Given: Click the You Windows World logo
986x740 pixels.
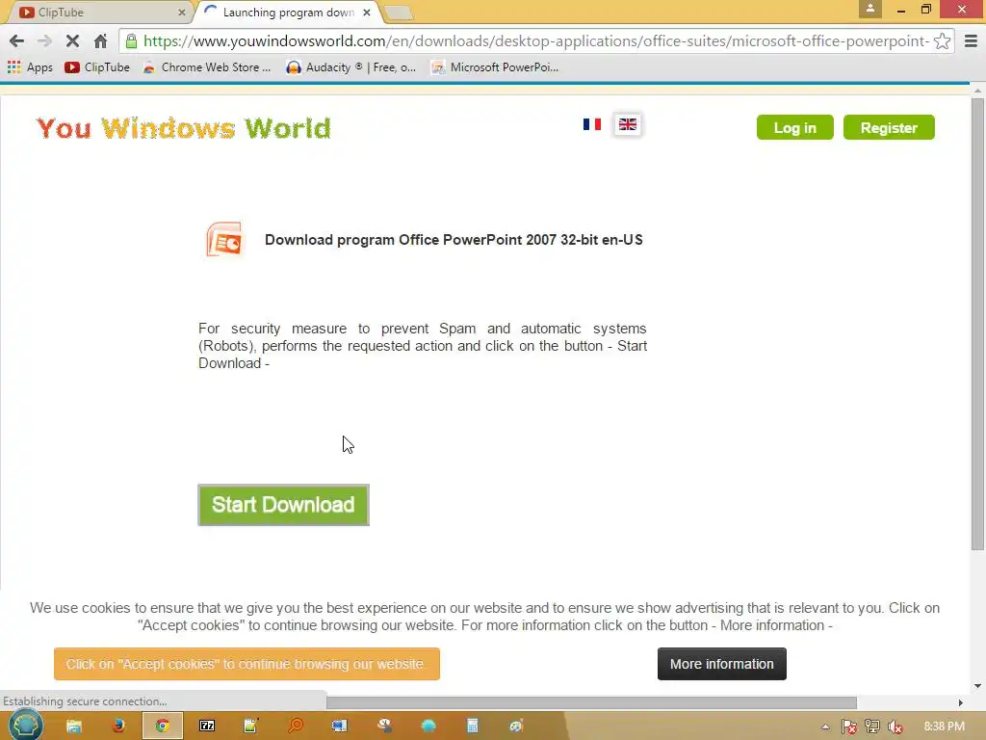Looking at the screenshot, I should pyautogui.click(x=184, y=128).
